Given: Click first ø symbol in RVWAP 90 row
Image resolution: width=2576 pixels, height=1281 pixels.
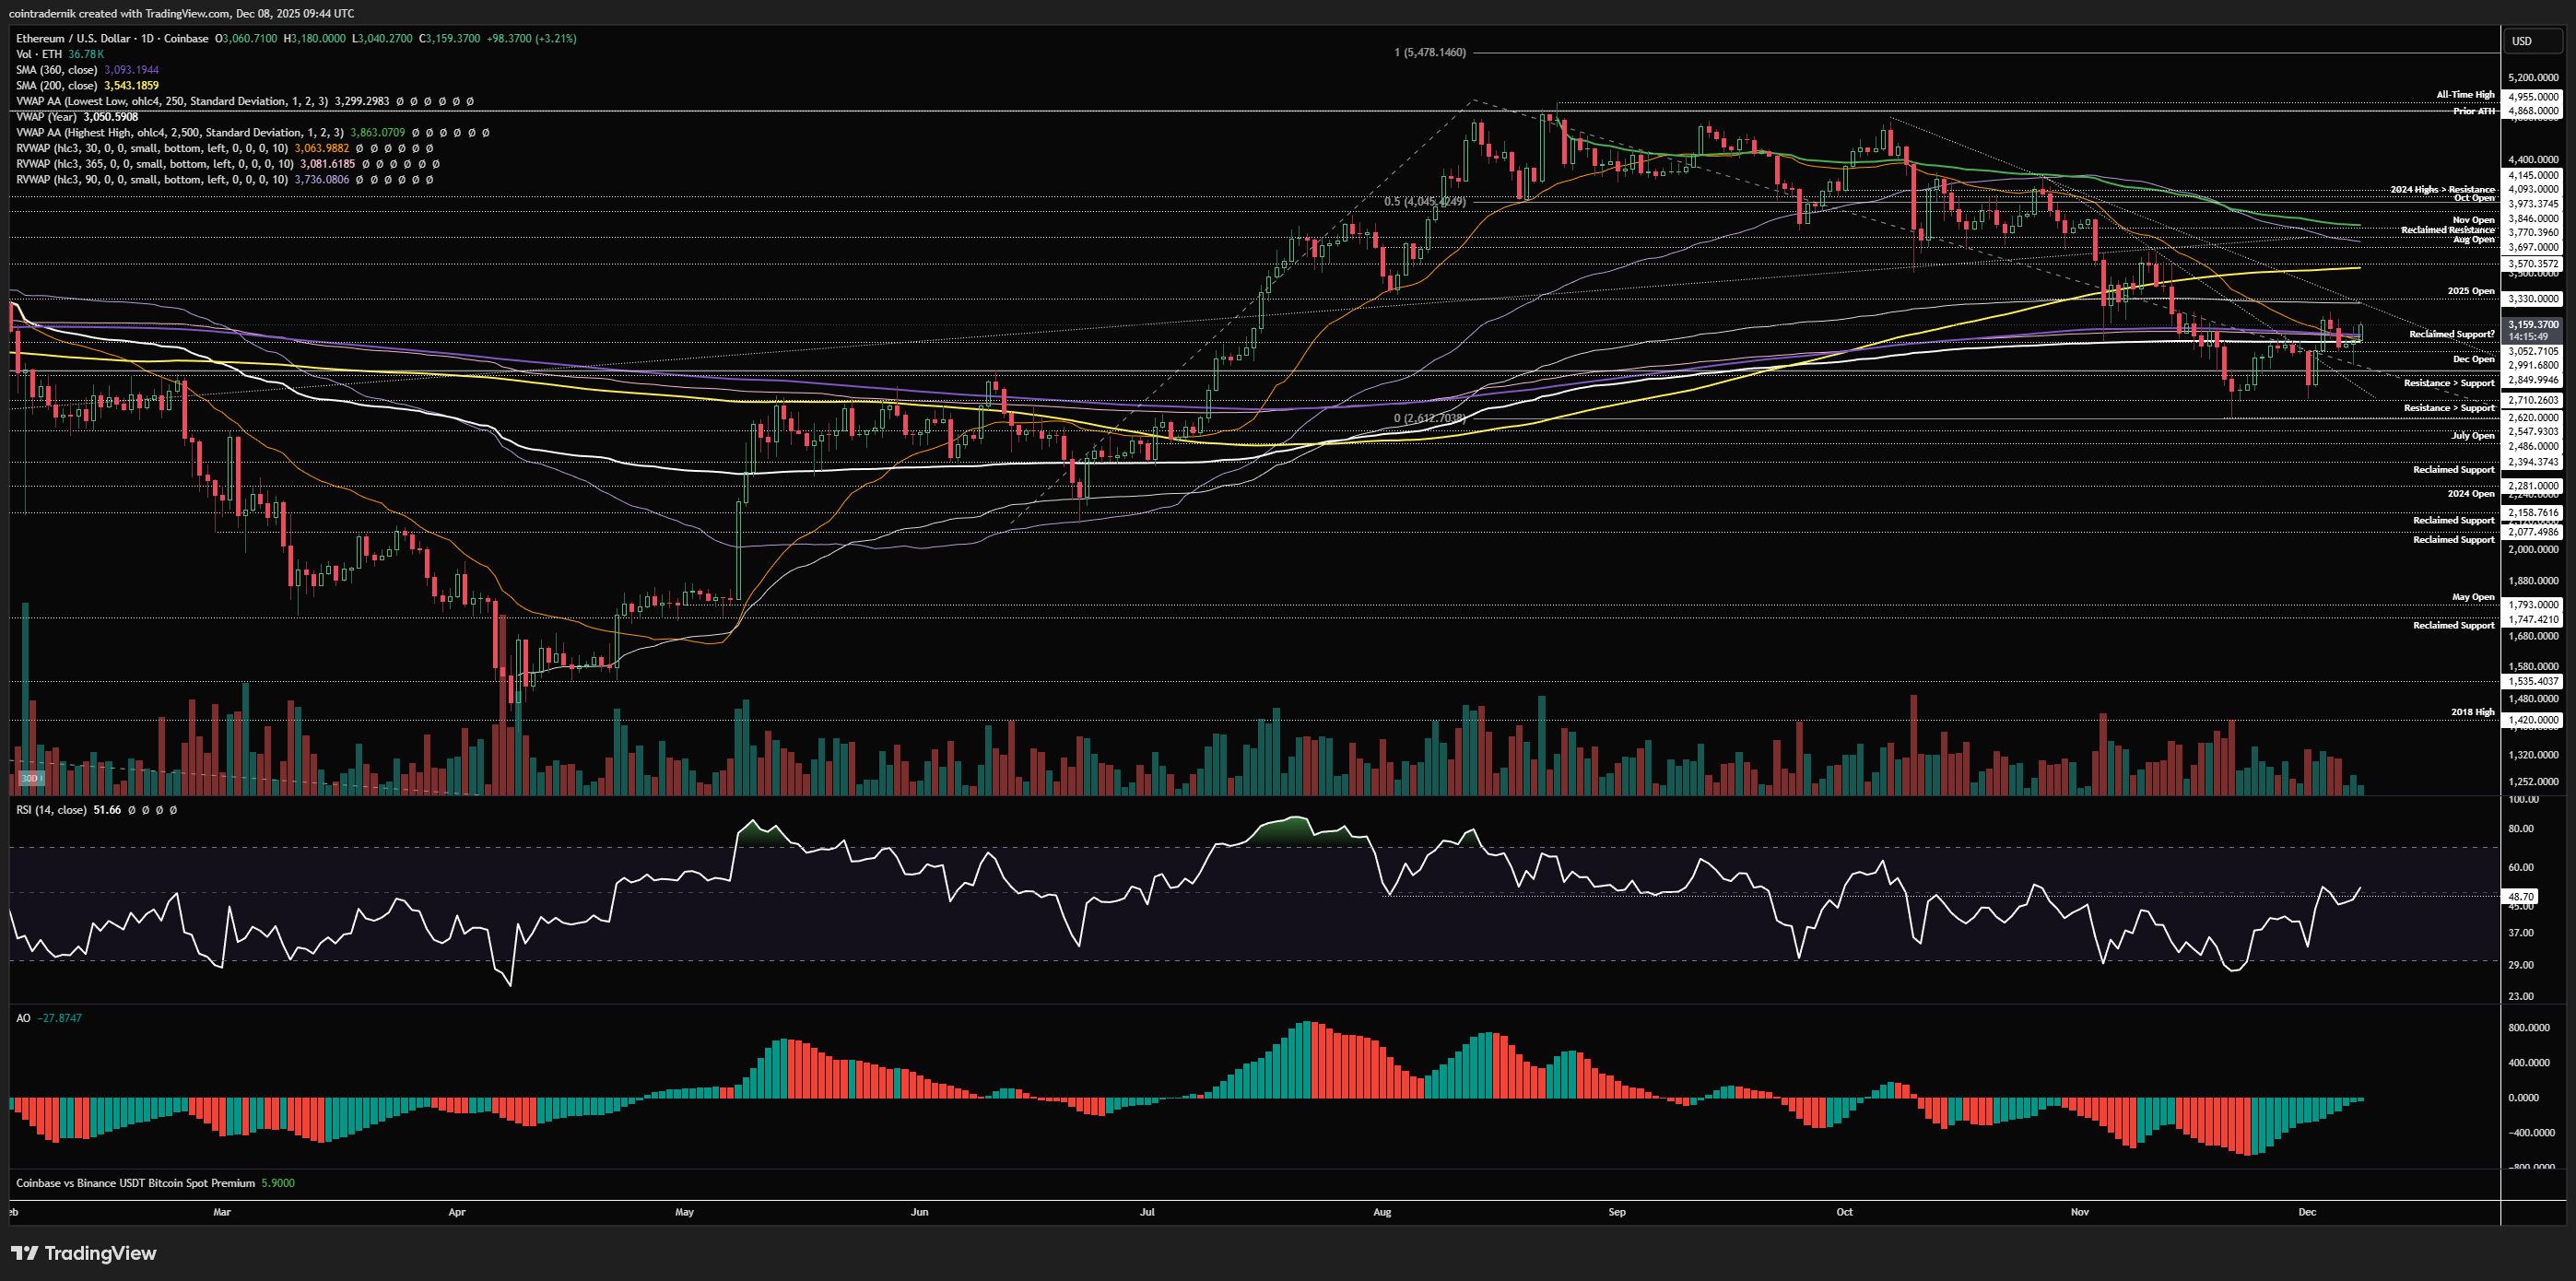Looking at the screenshot, I should [x=360, y=180].
